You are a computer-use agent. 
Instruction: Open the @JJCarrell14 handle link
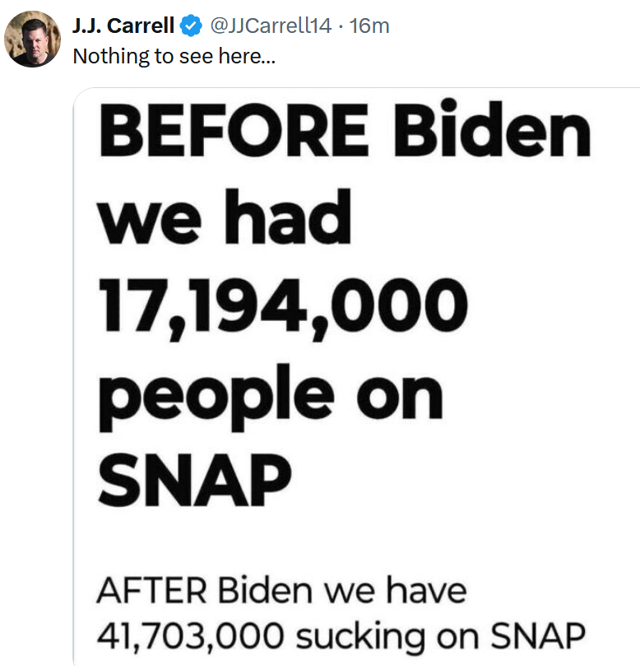pos(271,26)
